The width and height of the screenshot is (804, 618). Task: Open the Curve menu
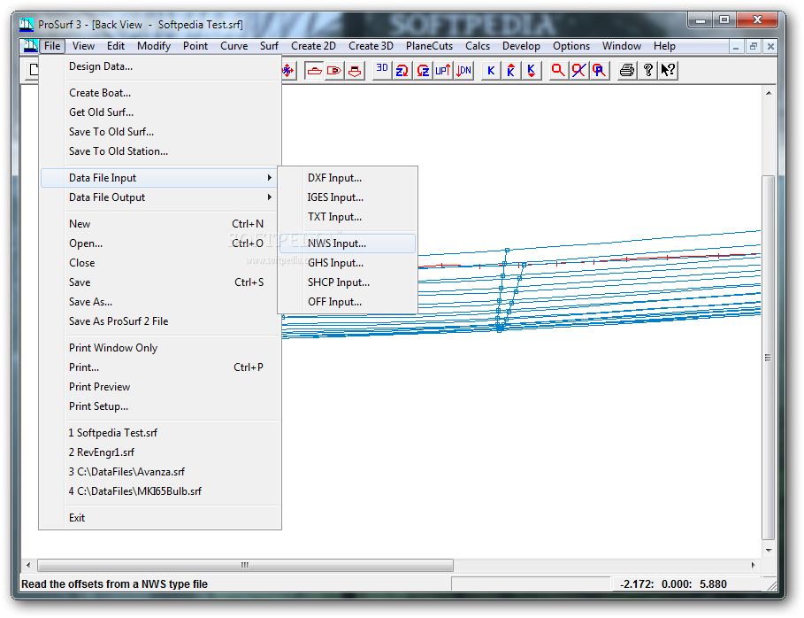(x=234, y=46)
